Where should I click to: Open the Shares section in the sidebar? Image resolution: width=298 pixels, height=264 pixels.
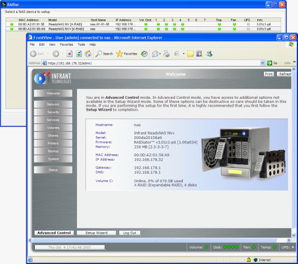53,135
